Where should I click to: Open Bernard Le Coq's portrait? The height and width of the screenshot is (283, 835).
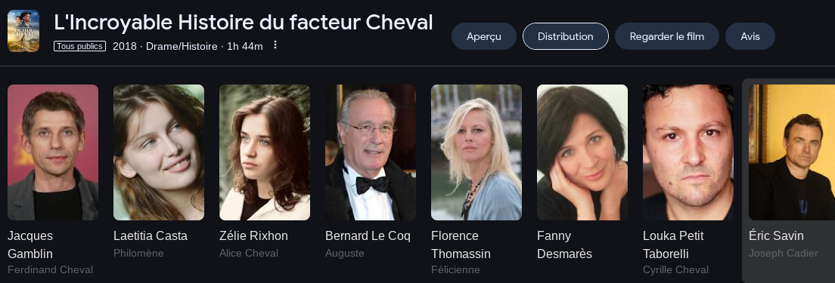[371, 152]
